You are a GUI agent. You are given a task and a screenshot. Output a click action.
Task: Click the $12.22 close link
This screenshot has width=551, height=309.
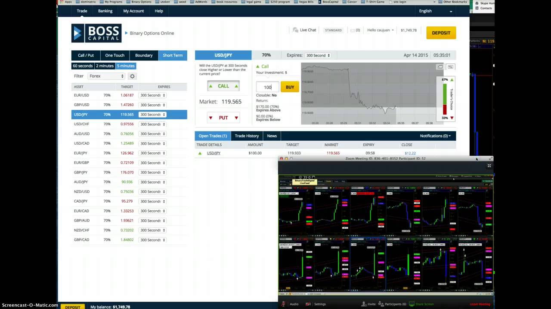tap(410, 153)
